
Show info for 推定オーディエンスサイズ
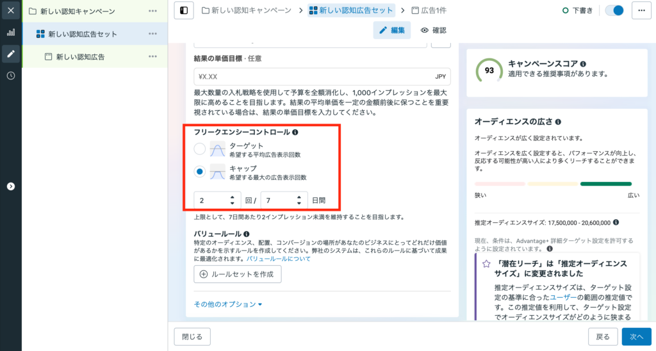click(616, 222)
